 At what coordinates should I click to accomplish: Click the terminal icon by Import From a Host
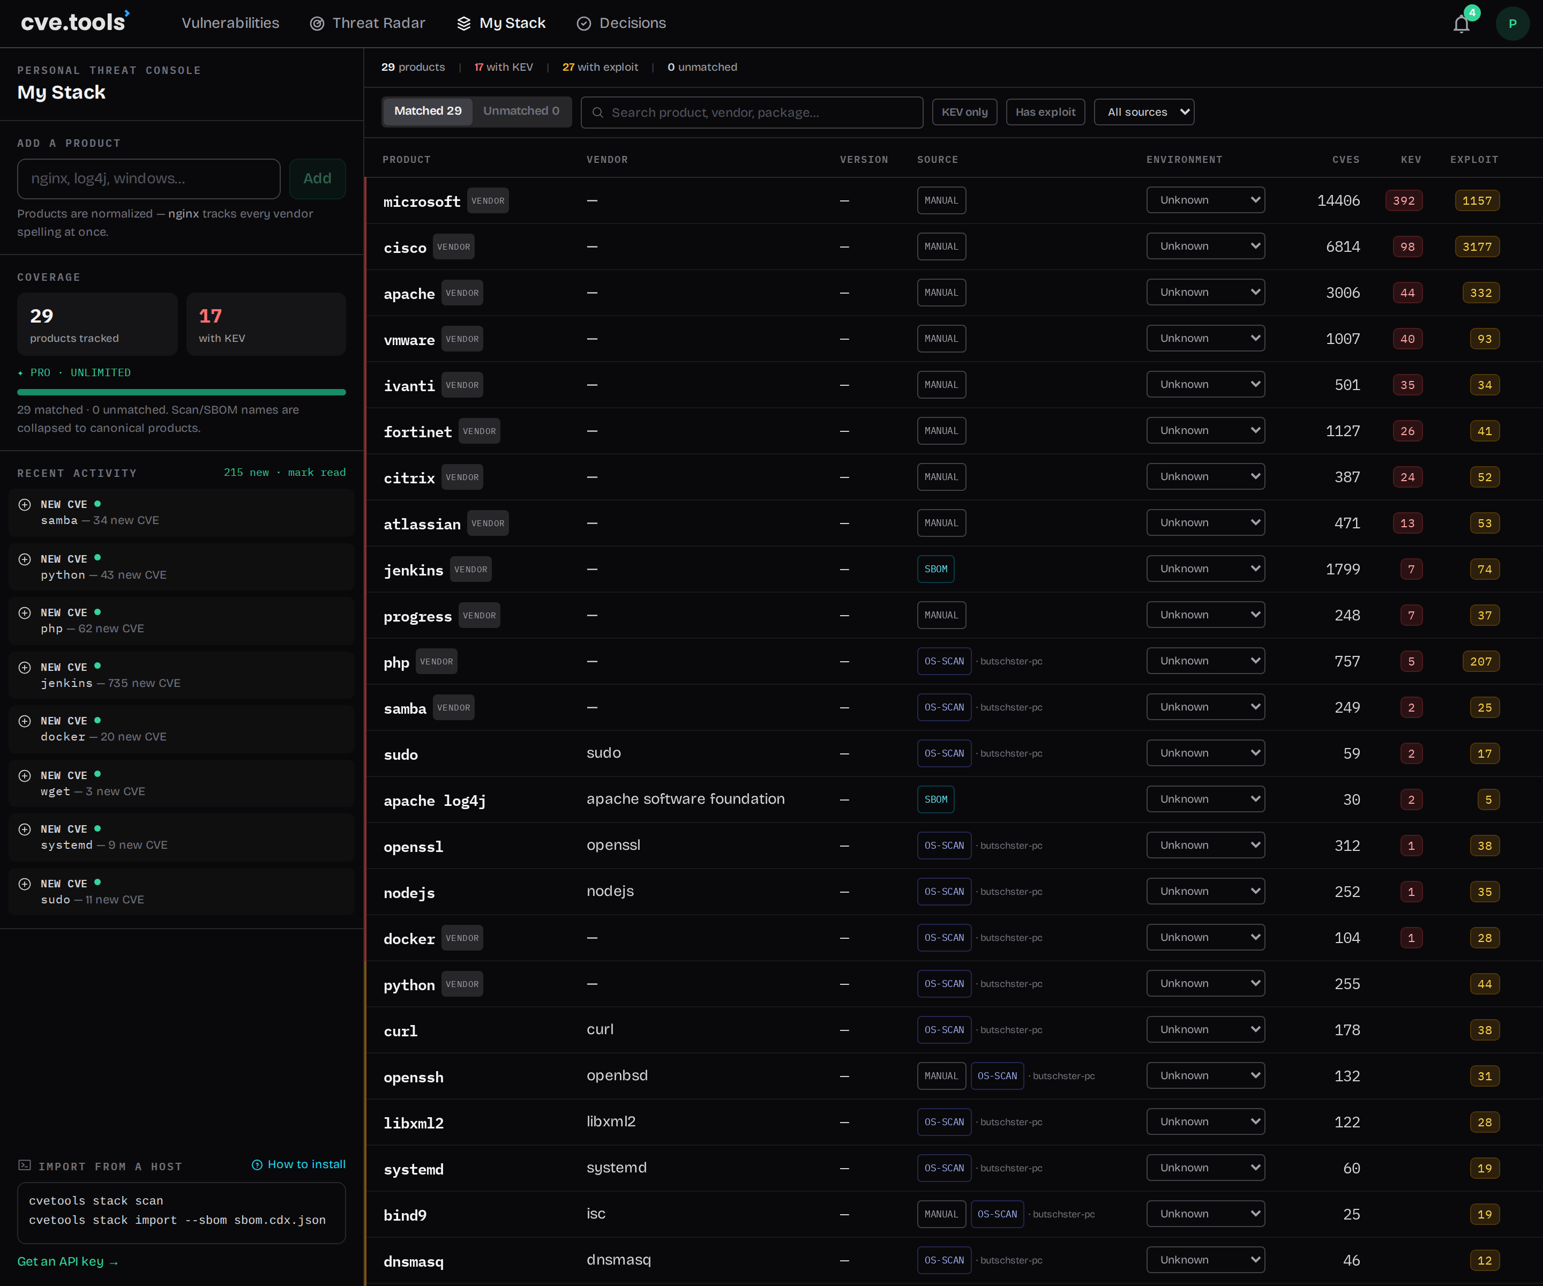click(24, 1165)
